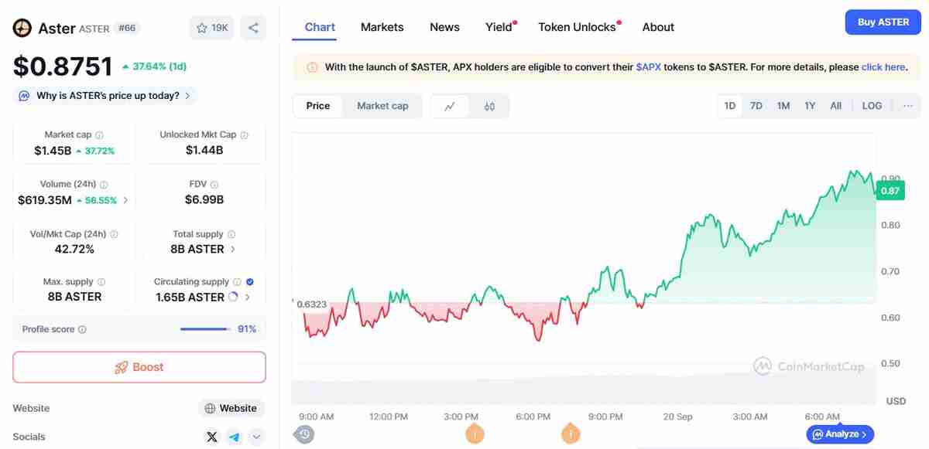This screenshot has width=929, height=449.
Task: Select the candlestick chart view icon
Action: [x=490, y=106]
